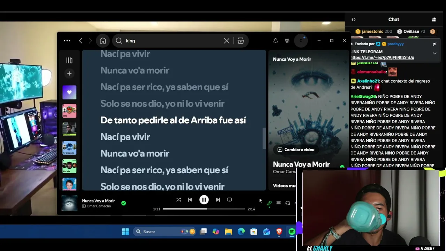Skip to next track
This screenshot has width=446, height=251.
pyautogui.click(x=218, y=200)
